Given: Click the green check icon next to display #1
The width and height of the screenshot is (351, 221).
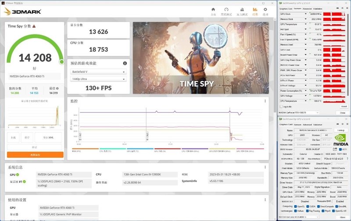Looking at the screenshot, I should click(x=24, y=182).
